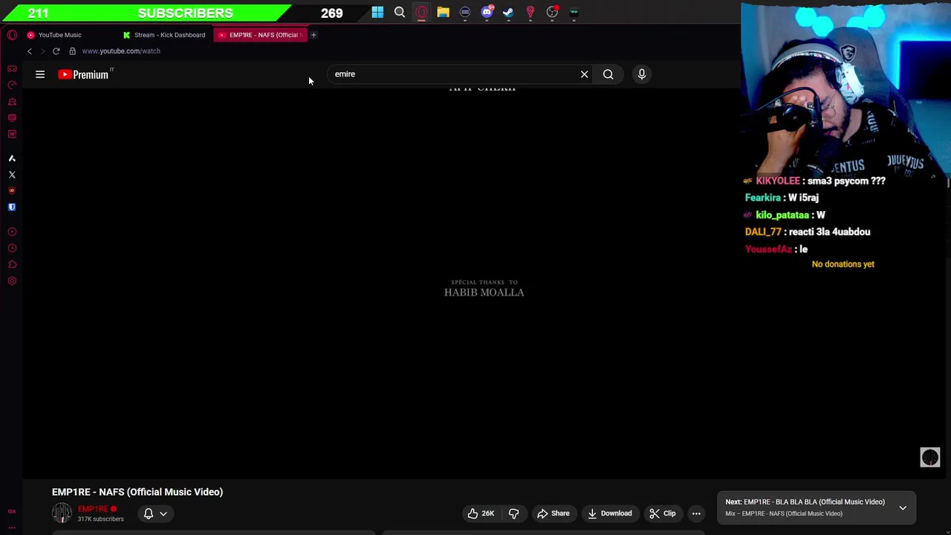Open Windows taskbar search
This screenshot has width=951, height=535.
click(400, 12)
